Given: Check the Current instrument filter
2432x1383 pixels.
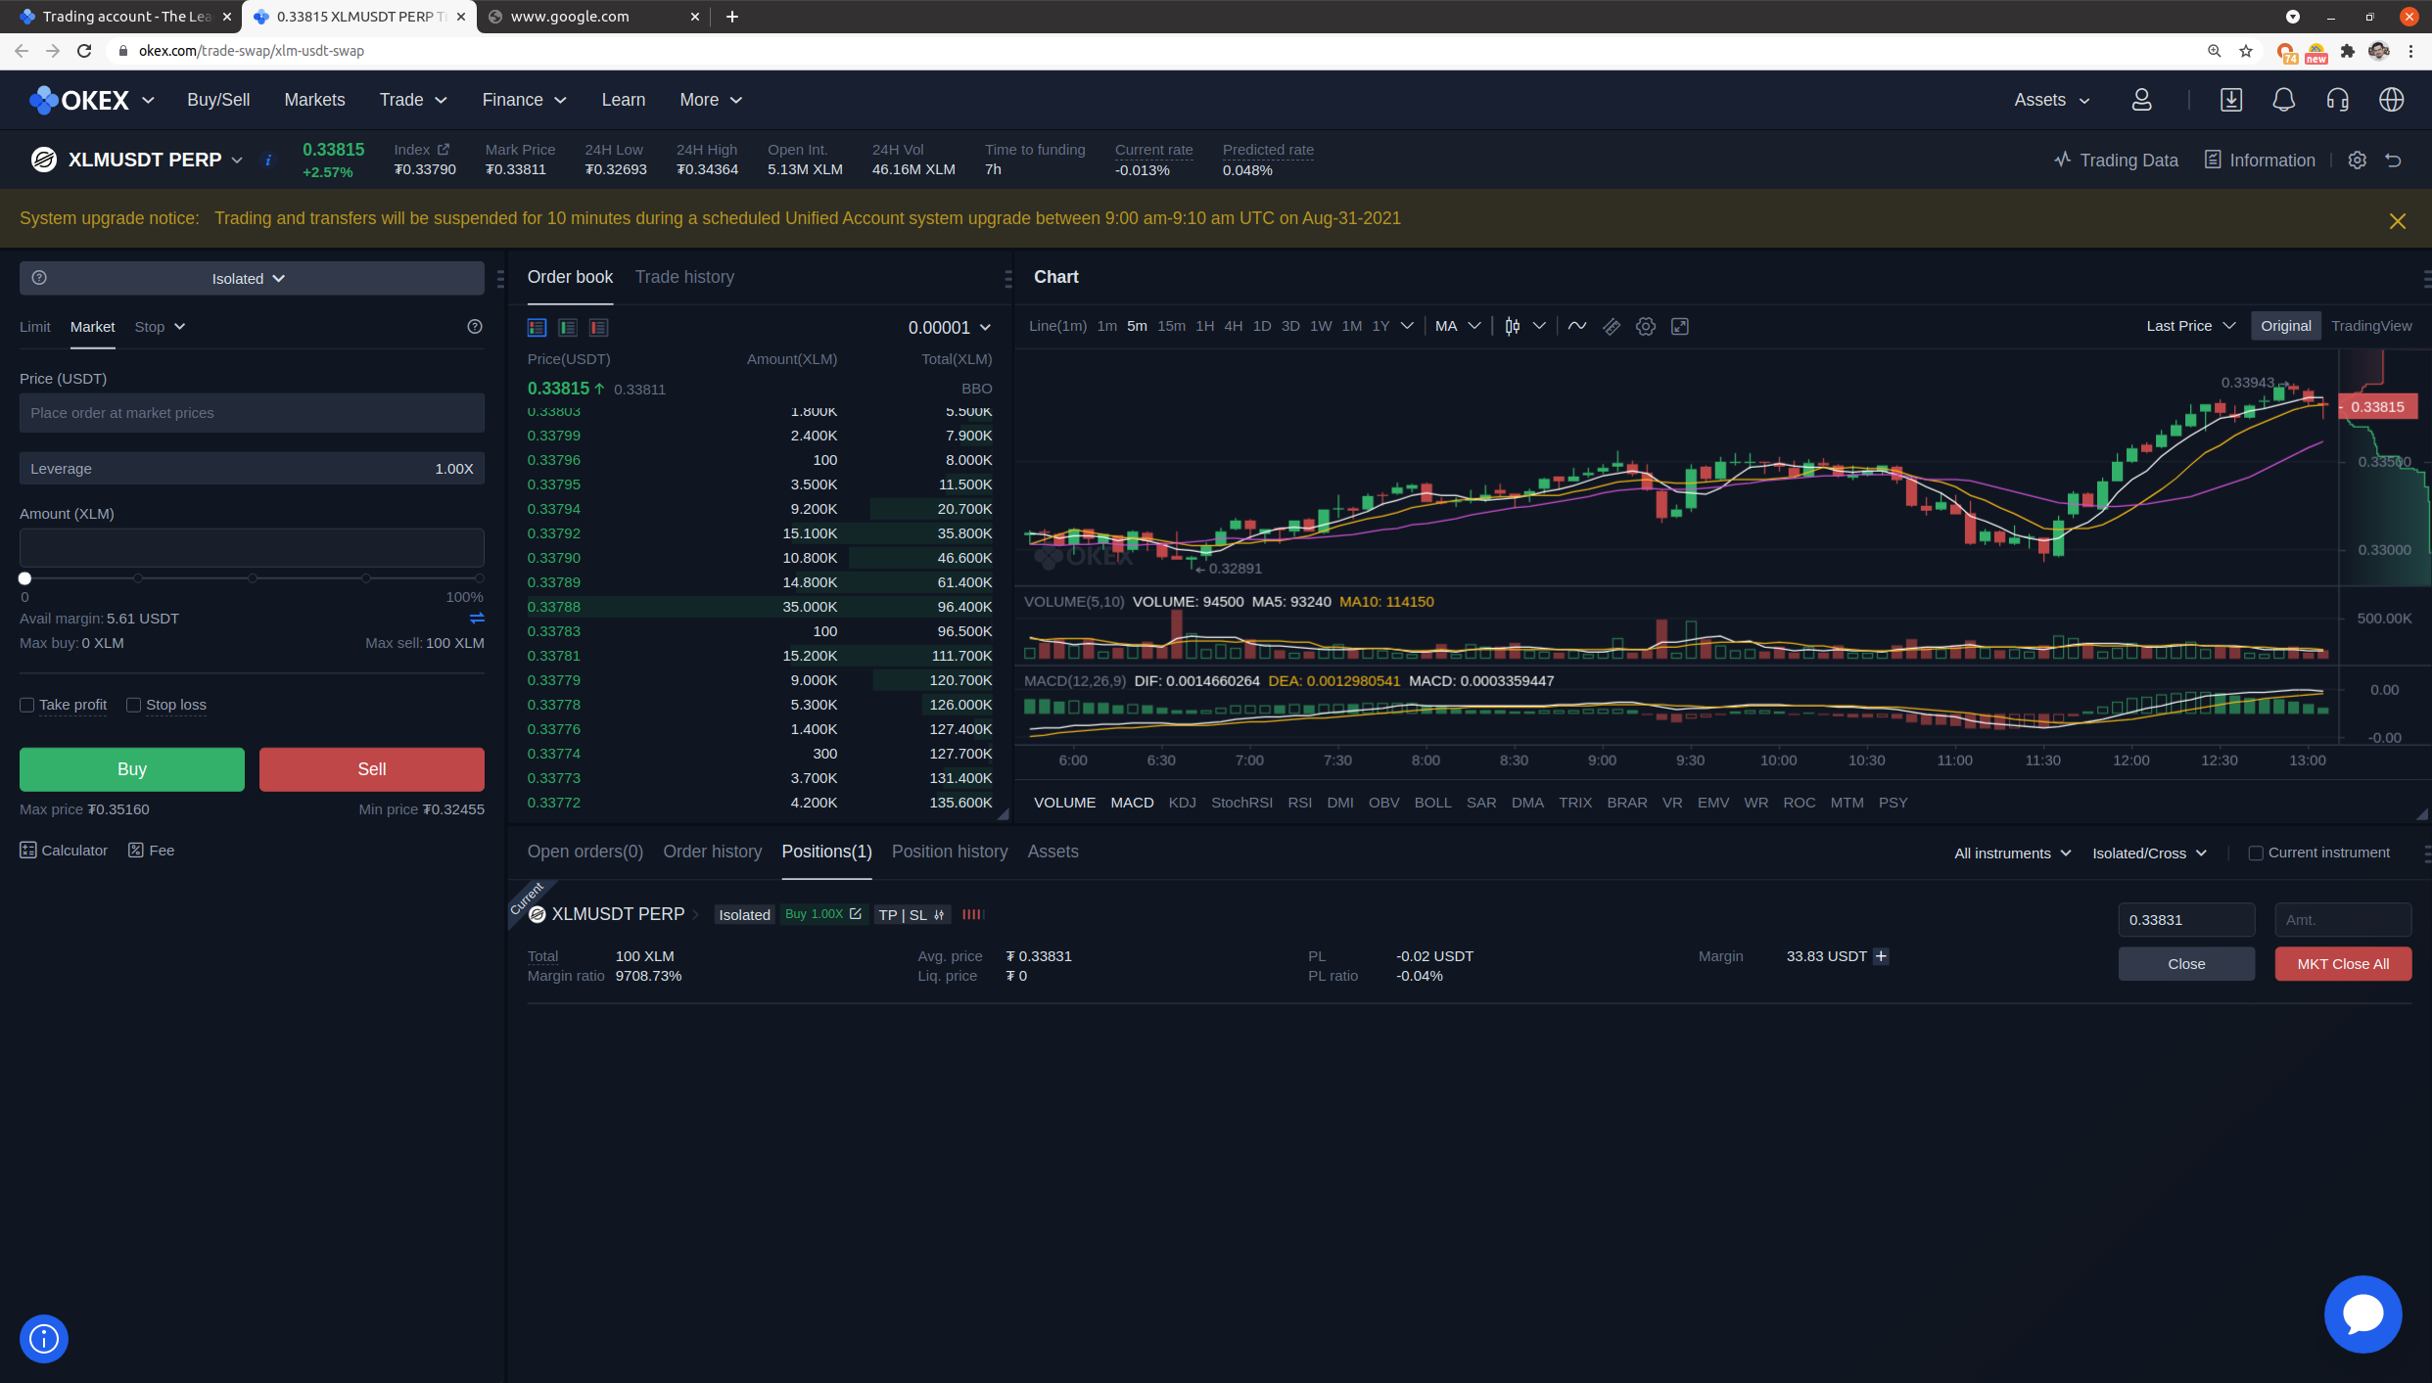Looking at the screenshot, I should click(2255, 853).
